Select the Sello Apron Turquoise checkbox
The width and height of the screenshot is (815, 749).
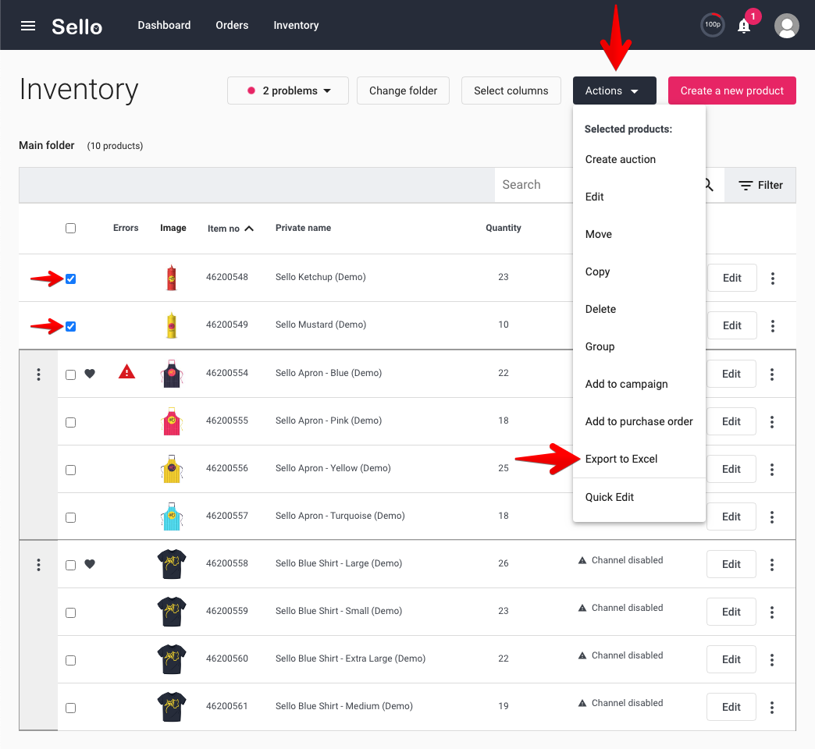(x=71, y=517)
